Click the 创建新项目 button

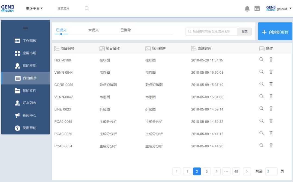pos(275,32)
